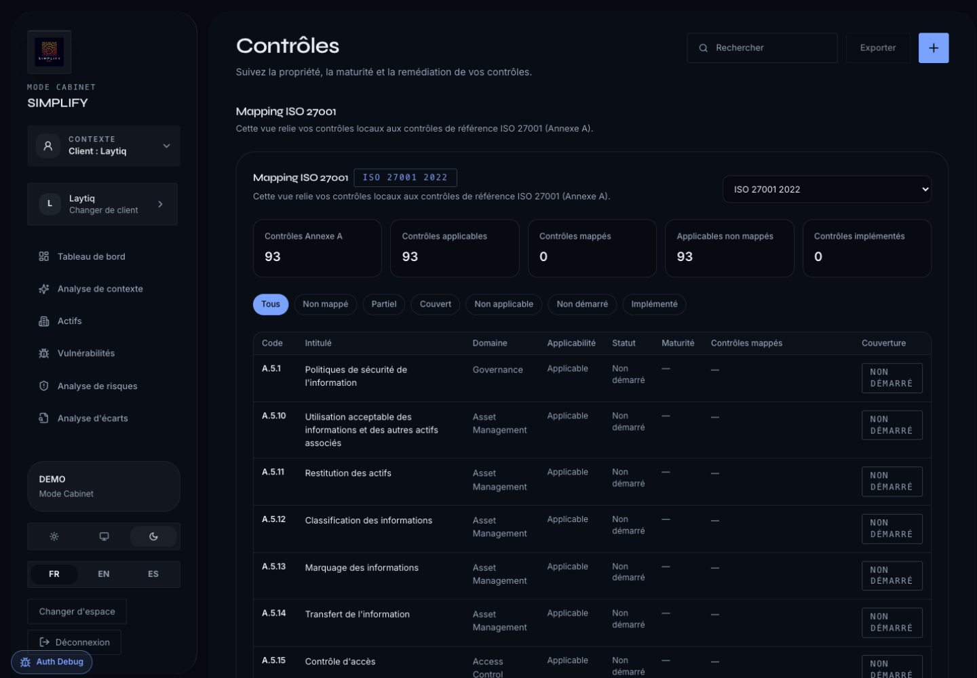Click the A.5.14 code cell
977x678 pixels.
point(274,614)
